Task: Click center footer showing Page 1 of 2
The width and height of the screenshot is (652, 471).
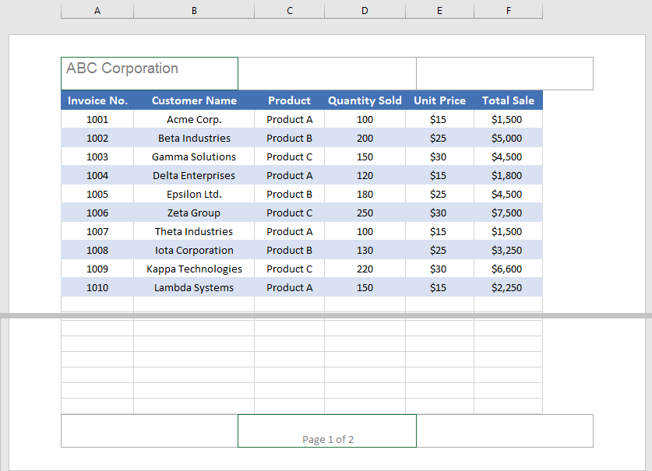Action: 327,431
